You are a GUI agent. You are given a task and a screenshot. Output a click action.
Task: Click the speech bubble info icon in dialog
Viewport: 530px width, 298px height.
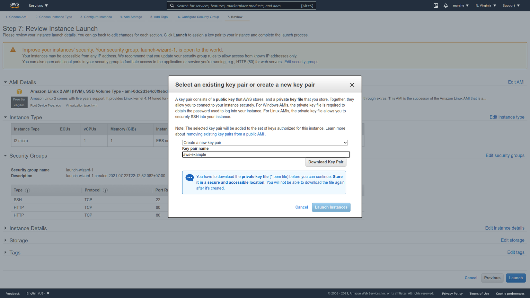click(x=190, y=178)
